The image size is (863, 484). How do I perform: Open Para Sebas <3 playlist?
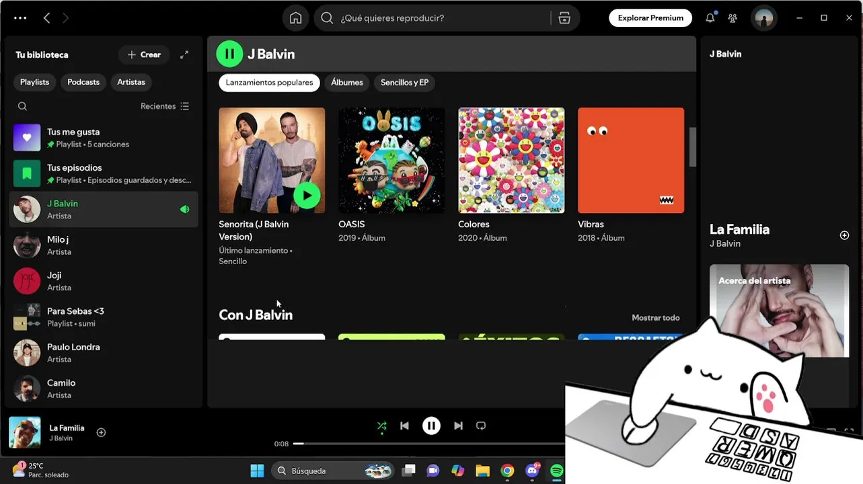coord(104,317)
